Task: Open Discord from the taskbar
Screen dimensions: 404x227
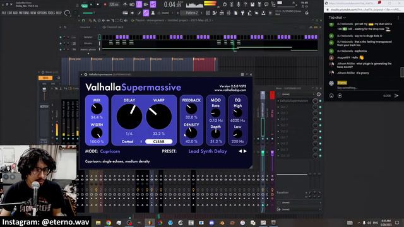Action: 211,223
